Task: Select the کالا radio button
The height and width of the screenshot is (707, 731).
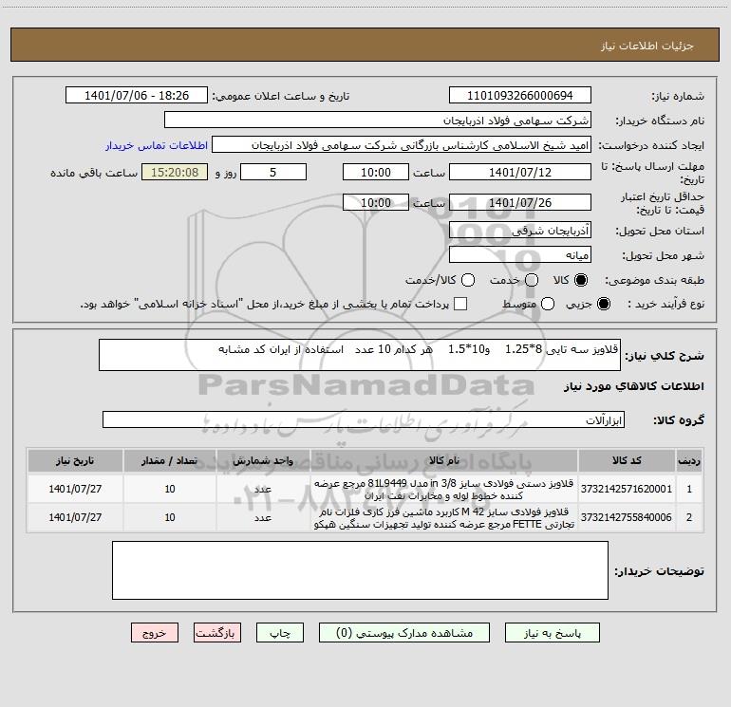Action: pos(581,280)
